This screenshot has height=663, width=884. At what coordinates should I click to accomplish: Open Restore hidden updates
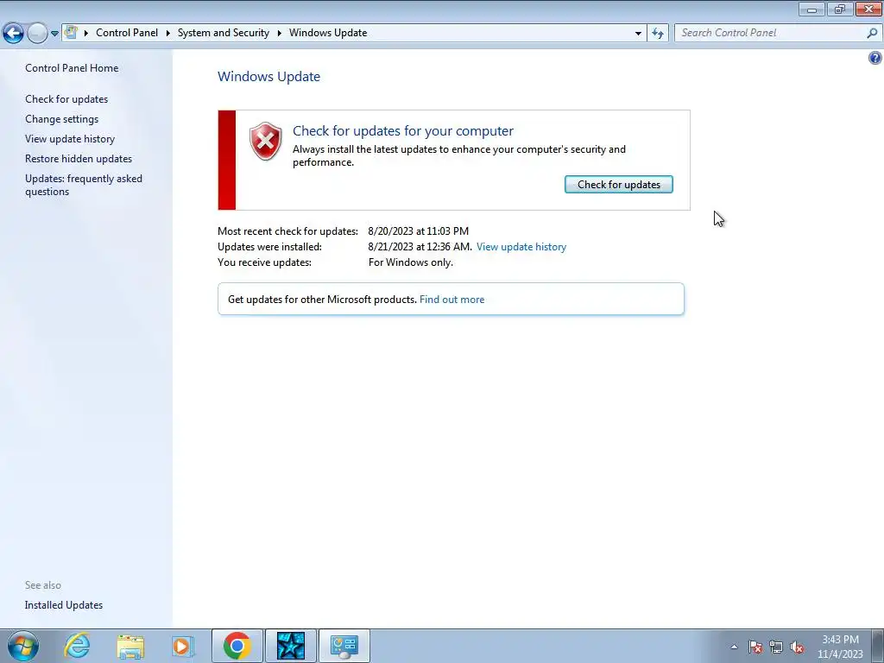pyautogui.click(x=79, y=159)
